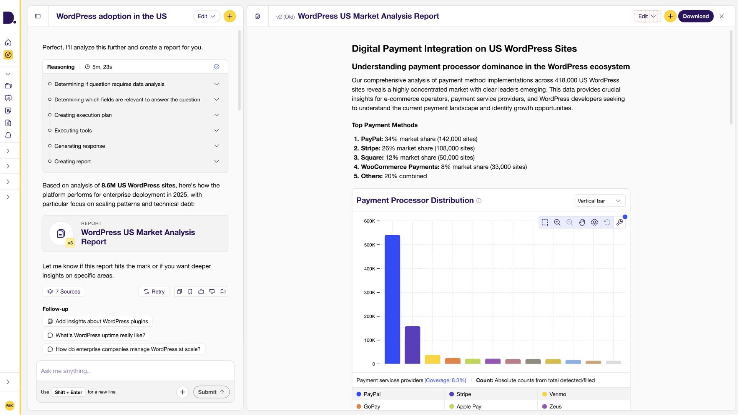Click the chart zoom-in magnifier
The width and height of the screenshot is (738, 415).
click(557, 222)
